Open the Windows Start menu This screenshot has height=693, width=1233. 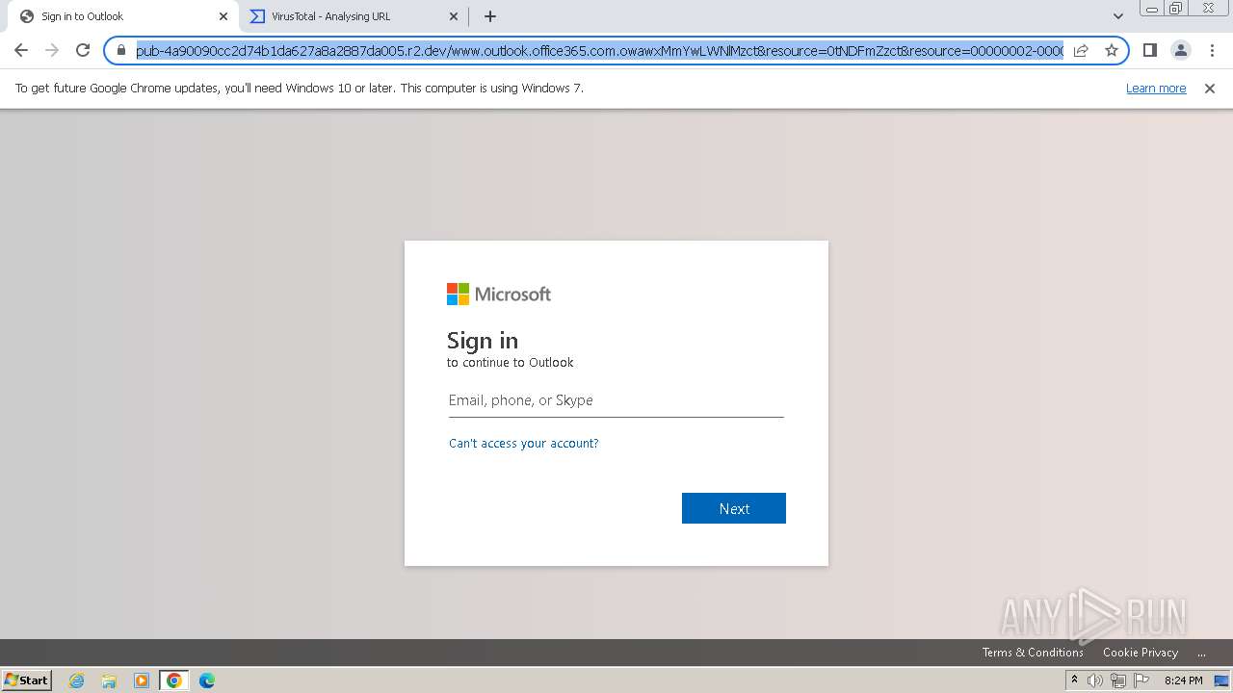click(x=27, y=680)
